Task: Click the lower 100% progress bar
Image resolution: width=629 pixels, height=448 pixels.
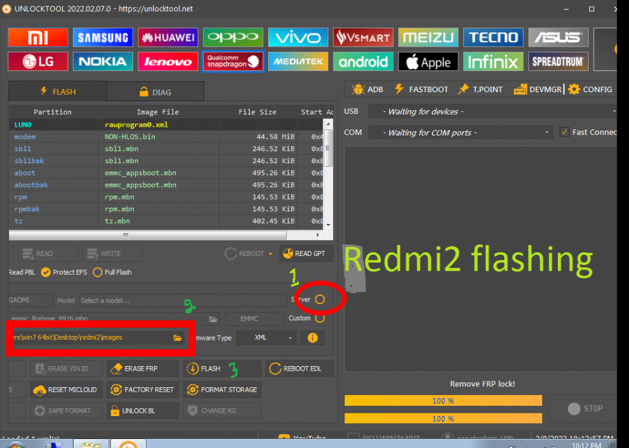Action: (443, 419)
